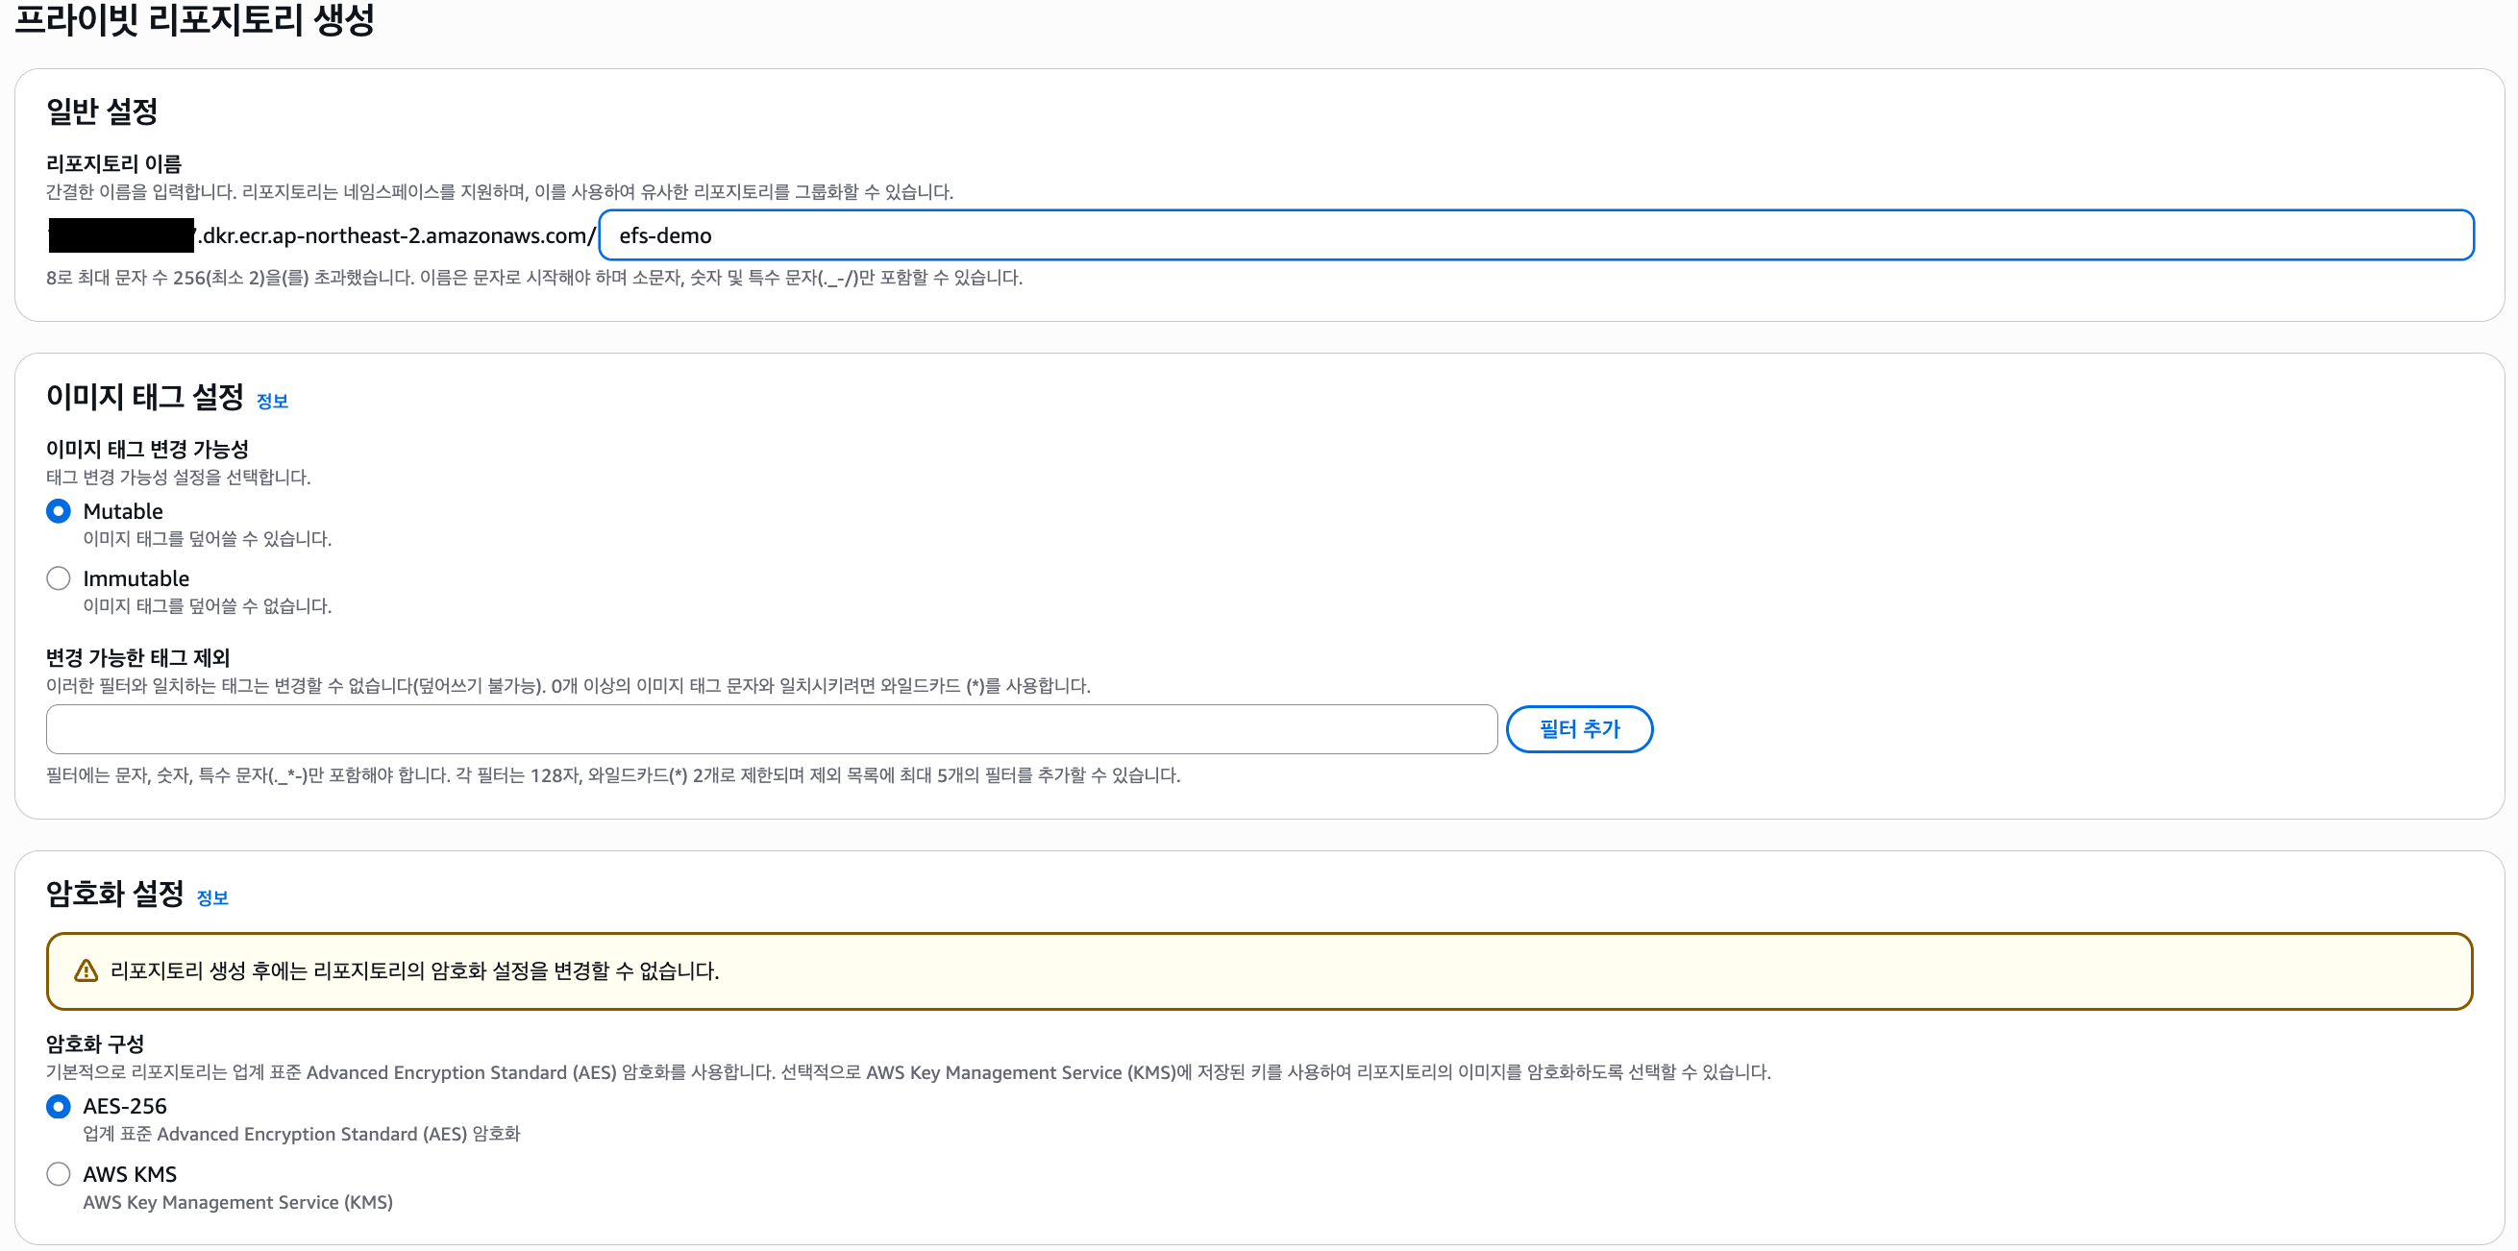The image size is (2518, 1251).
Task: Choose AWS KMS encryption
Action: [59, 1174]
